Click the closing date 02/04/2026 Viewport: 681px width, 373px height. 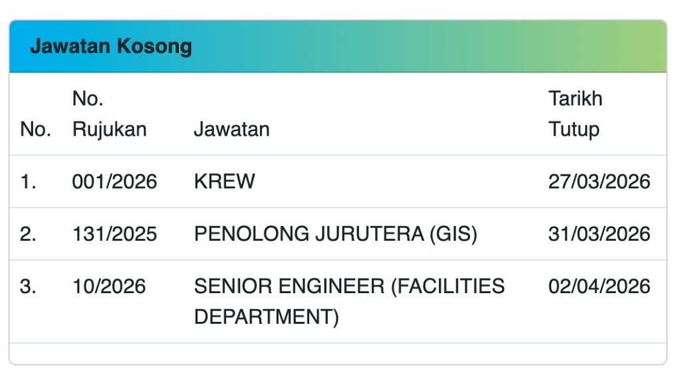[599, 287]
